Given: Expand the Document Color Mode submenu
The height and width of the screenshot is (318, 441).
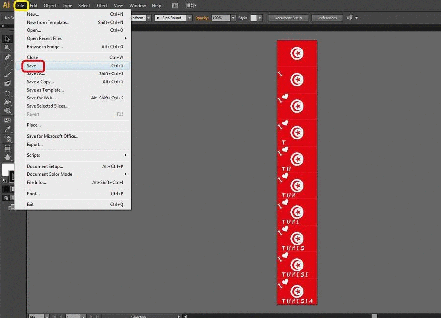Looking at the screenshot, I should pos(125,174).
